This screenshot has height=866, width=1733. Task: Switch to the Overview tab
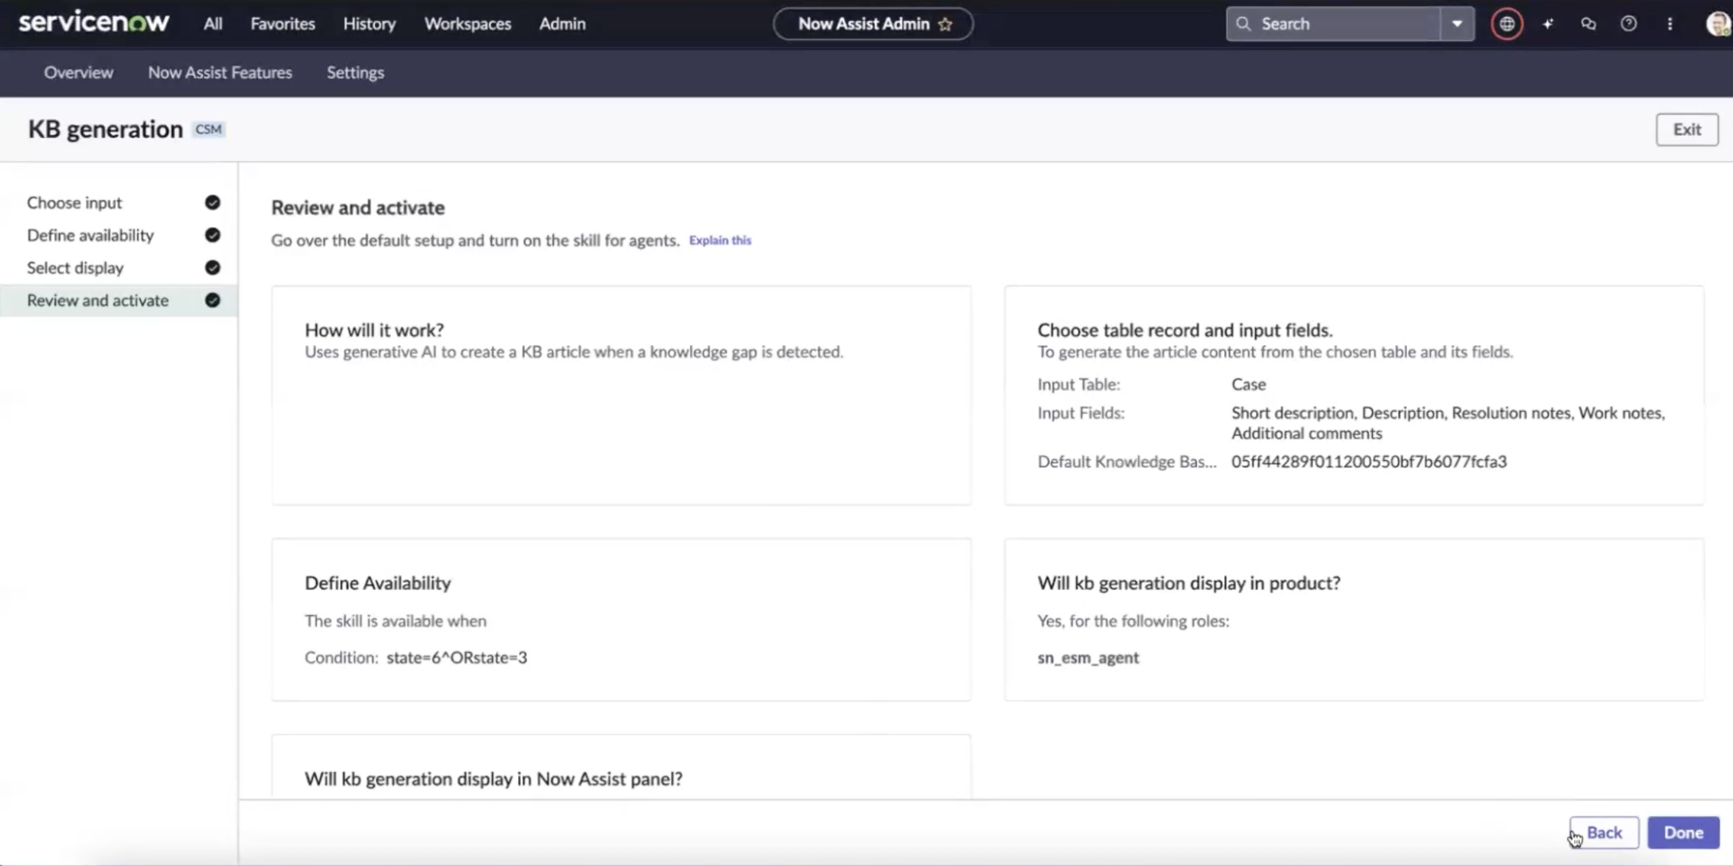(x=79, y=72)
